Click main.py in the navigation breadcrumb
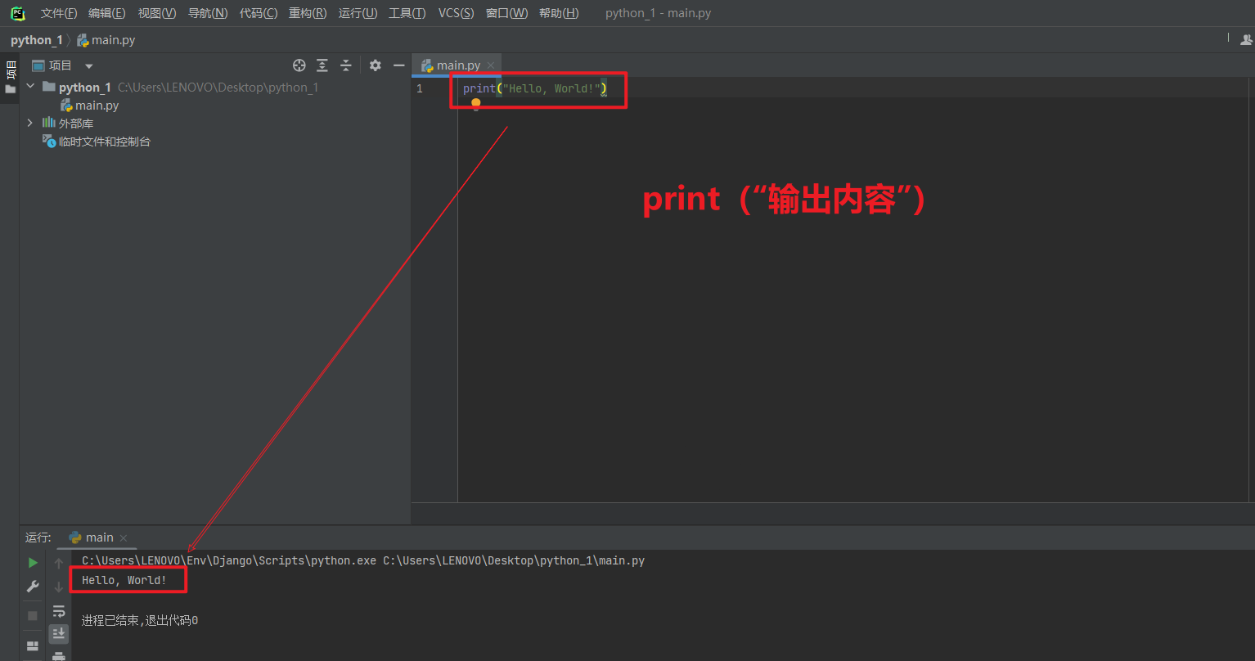Viewport: 1255px width, 661px height. (106, 40)
